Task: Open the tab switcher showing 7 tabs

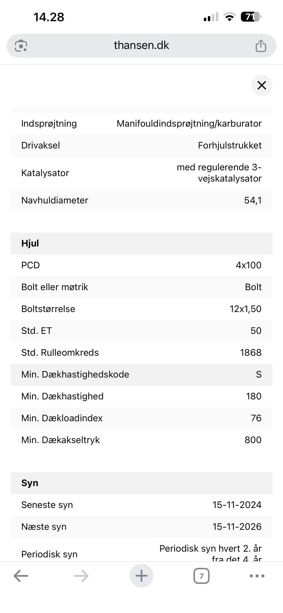Action: (x=201, y=576)
